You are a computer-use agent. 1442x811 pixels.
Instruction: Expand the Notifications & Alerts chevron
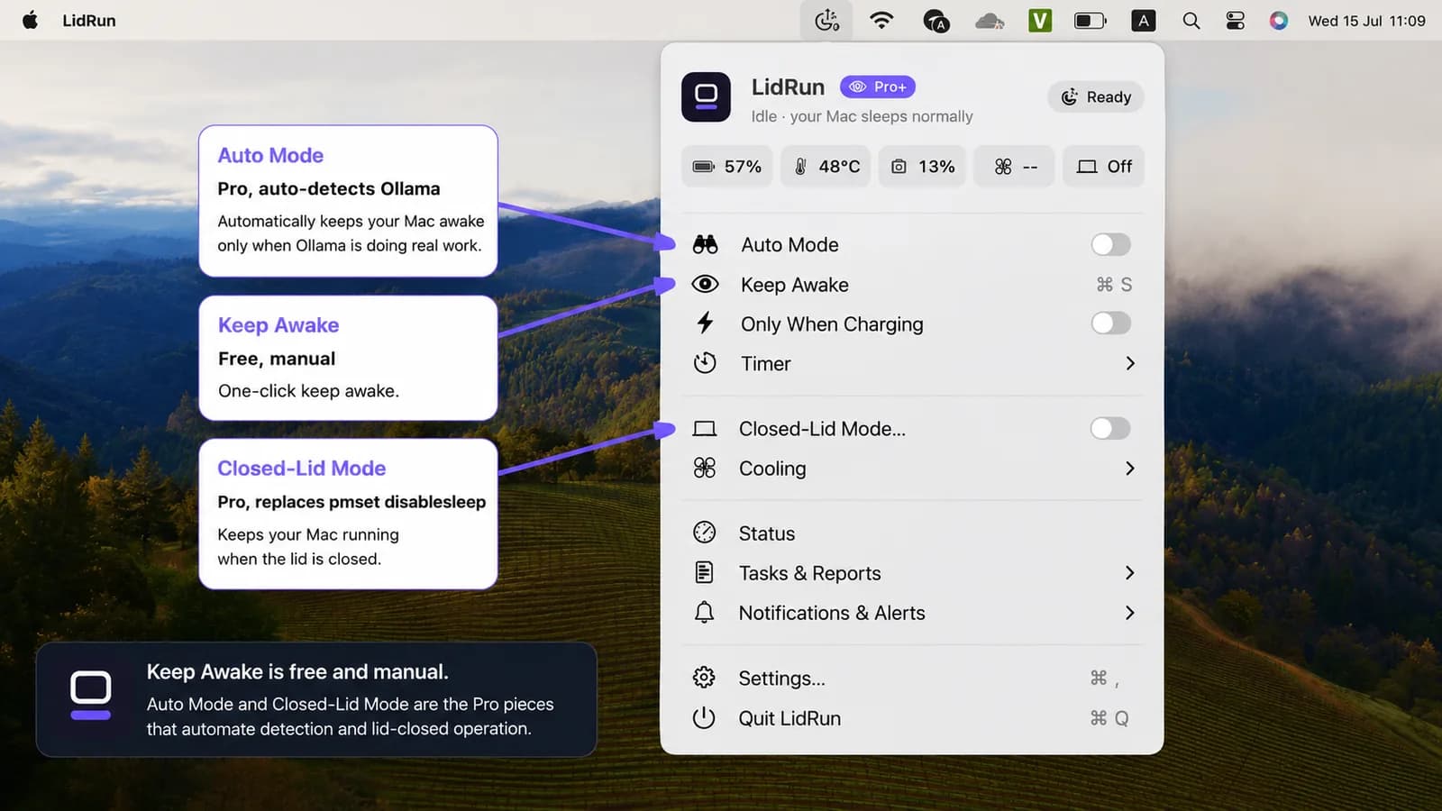coord(1130,612)
